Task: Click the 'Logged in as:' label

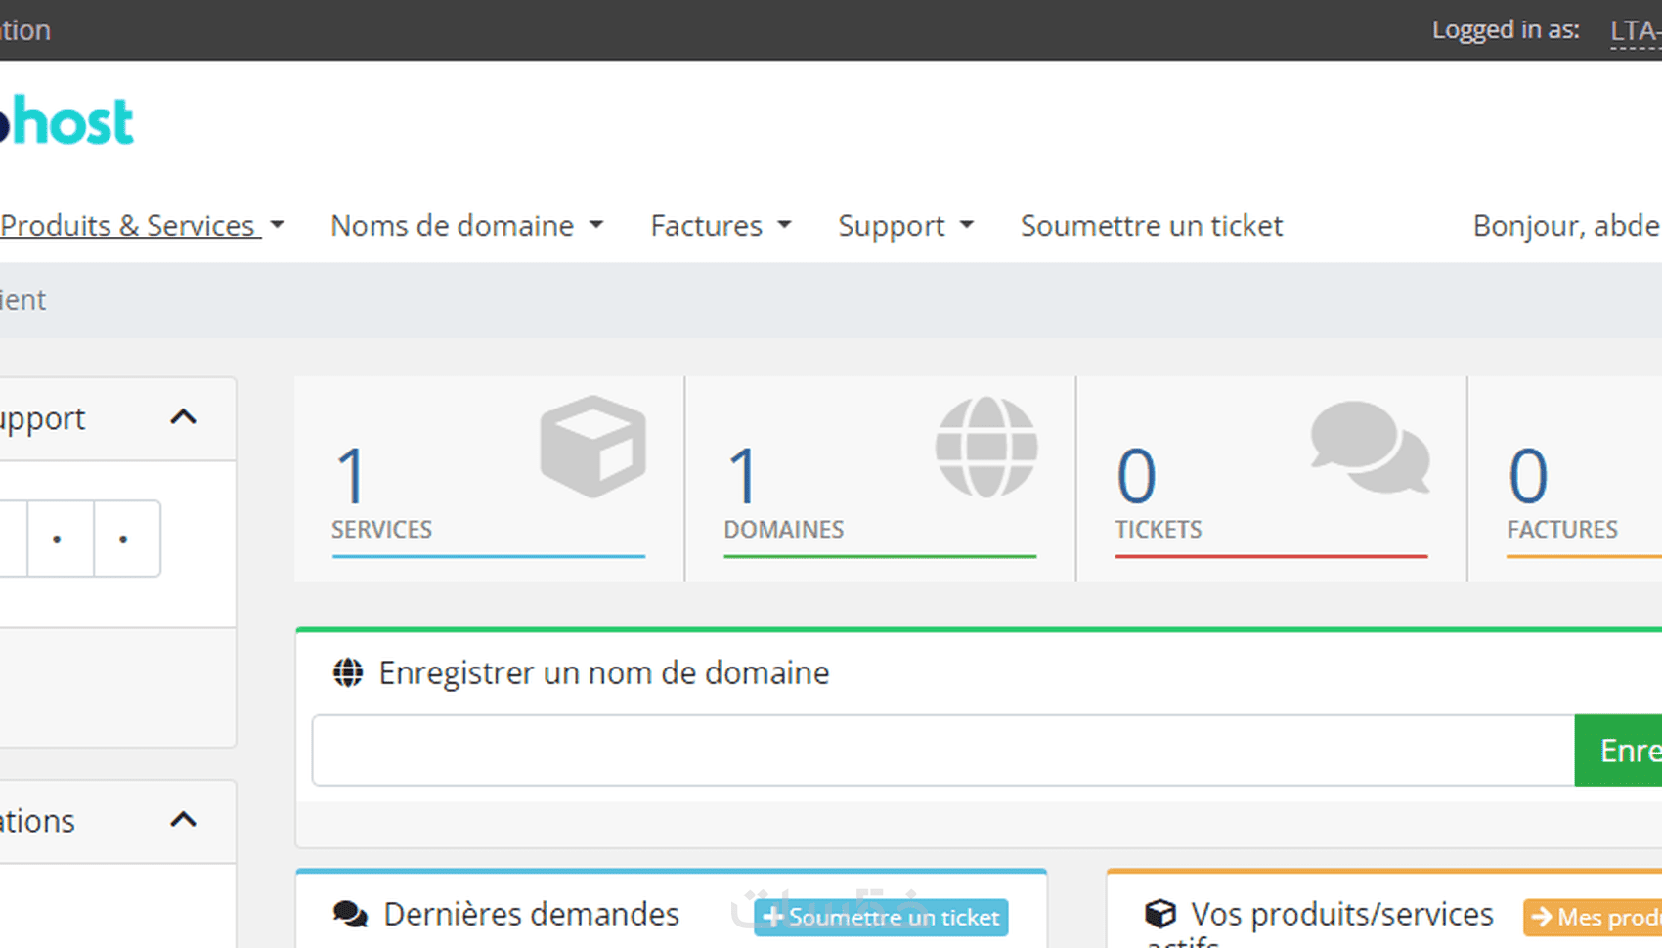Action: pos(1506,30)
